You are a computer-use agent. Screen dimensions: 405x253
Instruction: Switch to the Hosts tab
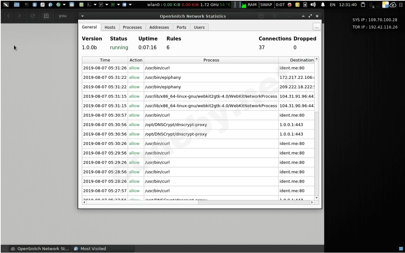tap(110, 27)
